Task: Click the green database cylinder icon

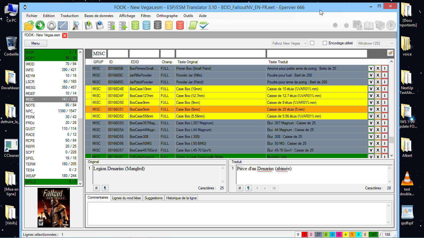Action: (x=135, y=25)
